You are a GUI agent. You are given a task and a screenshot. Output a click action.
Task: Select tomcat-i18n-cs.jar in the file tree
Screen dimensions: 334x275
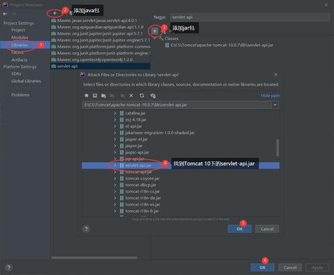[x=142, y=191]
